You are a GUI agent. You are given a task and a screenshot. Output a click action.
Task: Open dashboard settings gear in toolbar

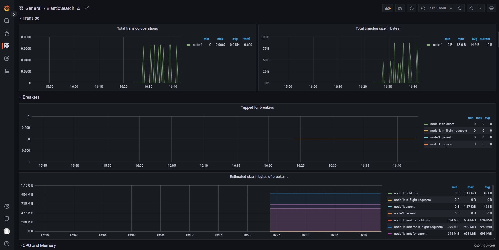pyautogui.click(x=412, y=8)
